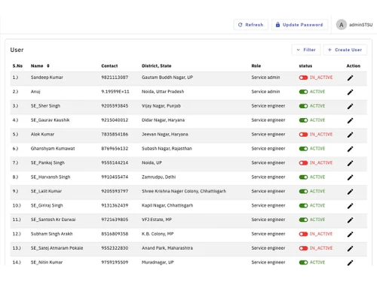Viewport: 377px width, 282px height.
Task: Click 'Shree Krishna Nager Colony, Chhattisgarh' cell
Action: click(184, 191)
